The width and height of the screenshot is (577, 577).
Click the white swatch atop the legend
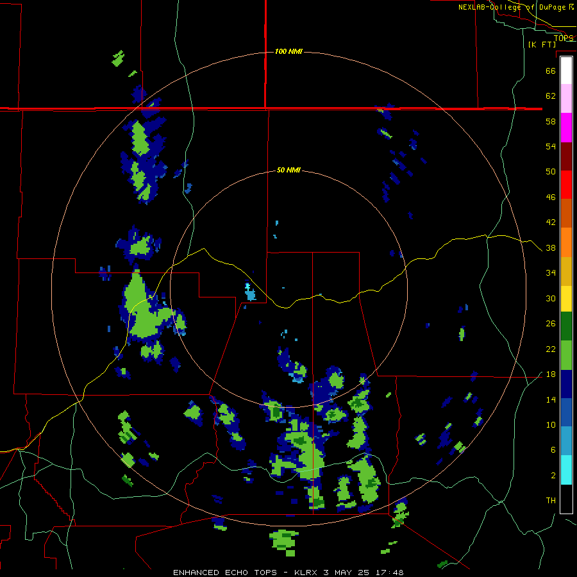(x=566, y=71)
